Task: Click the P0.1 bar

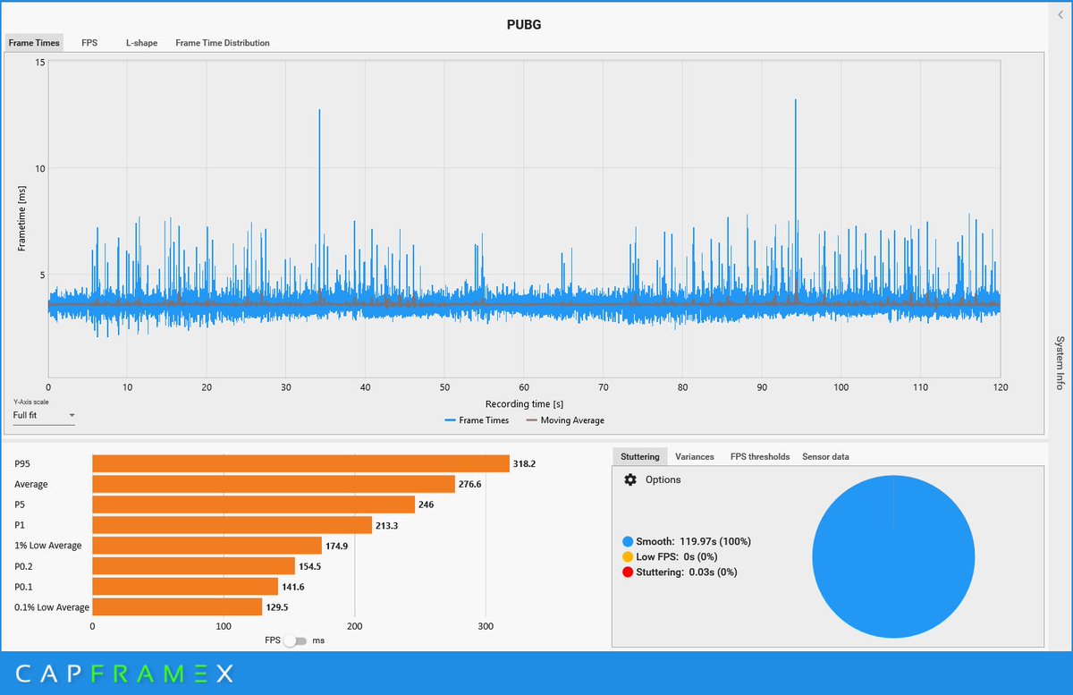Action: coord(185,587)
